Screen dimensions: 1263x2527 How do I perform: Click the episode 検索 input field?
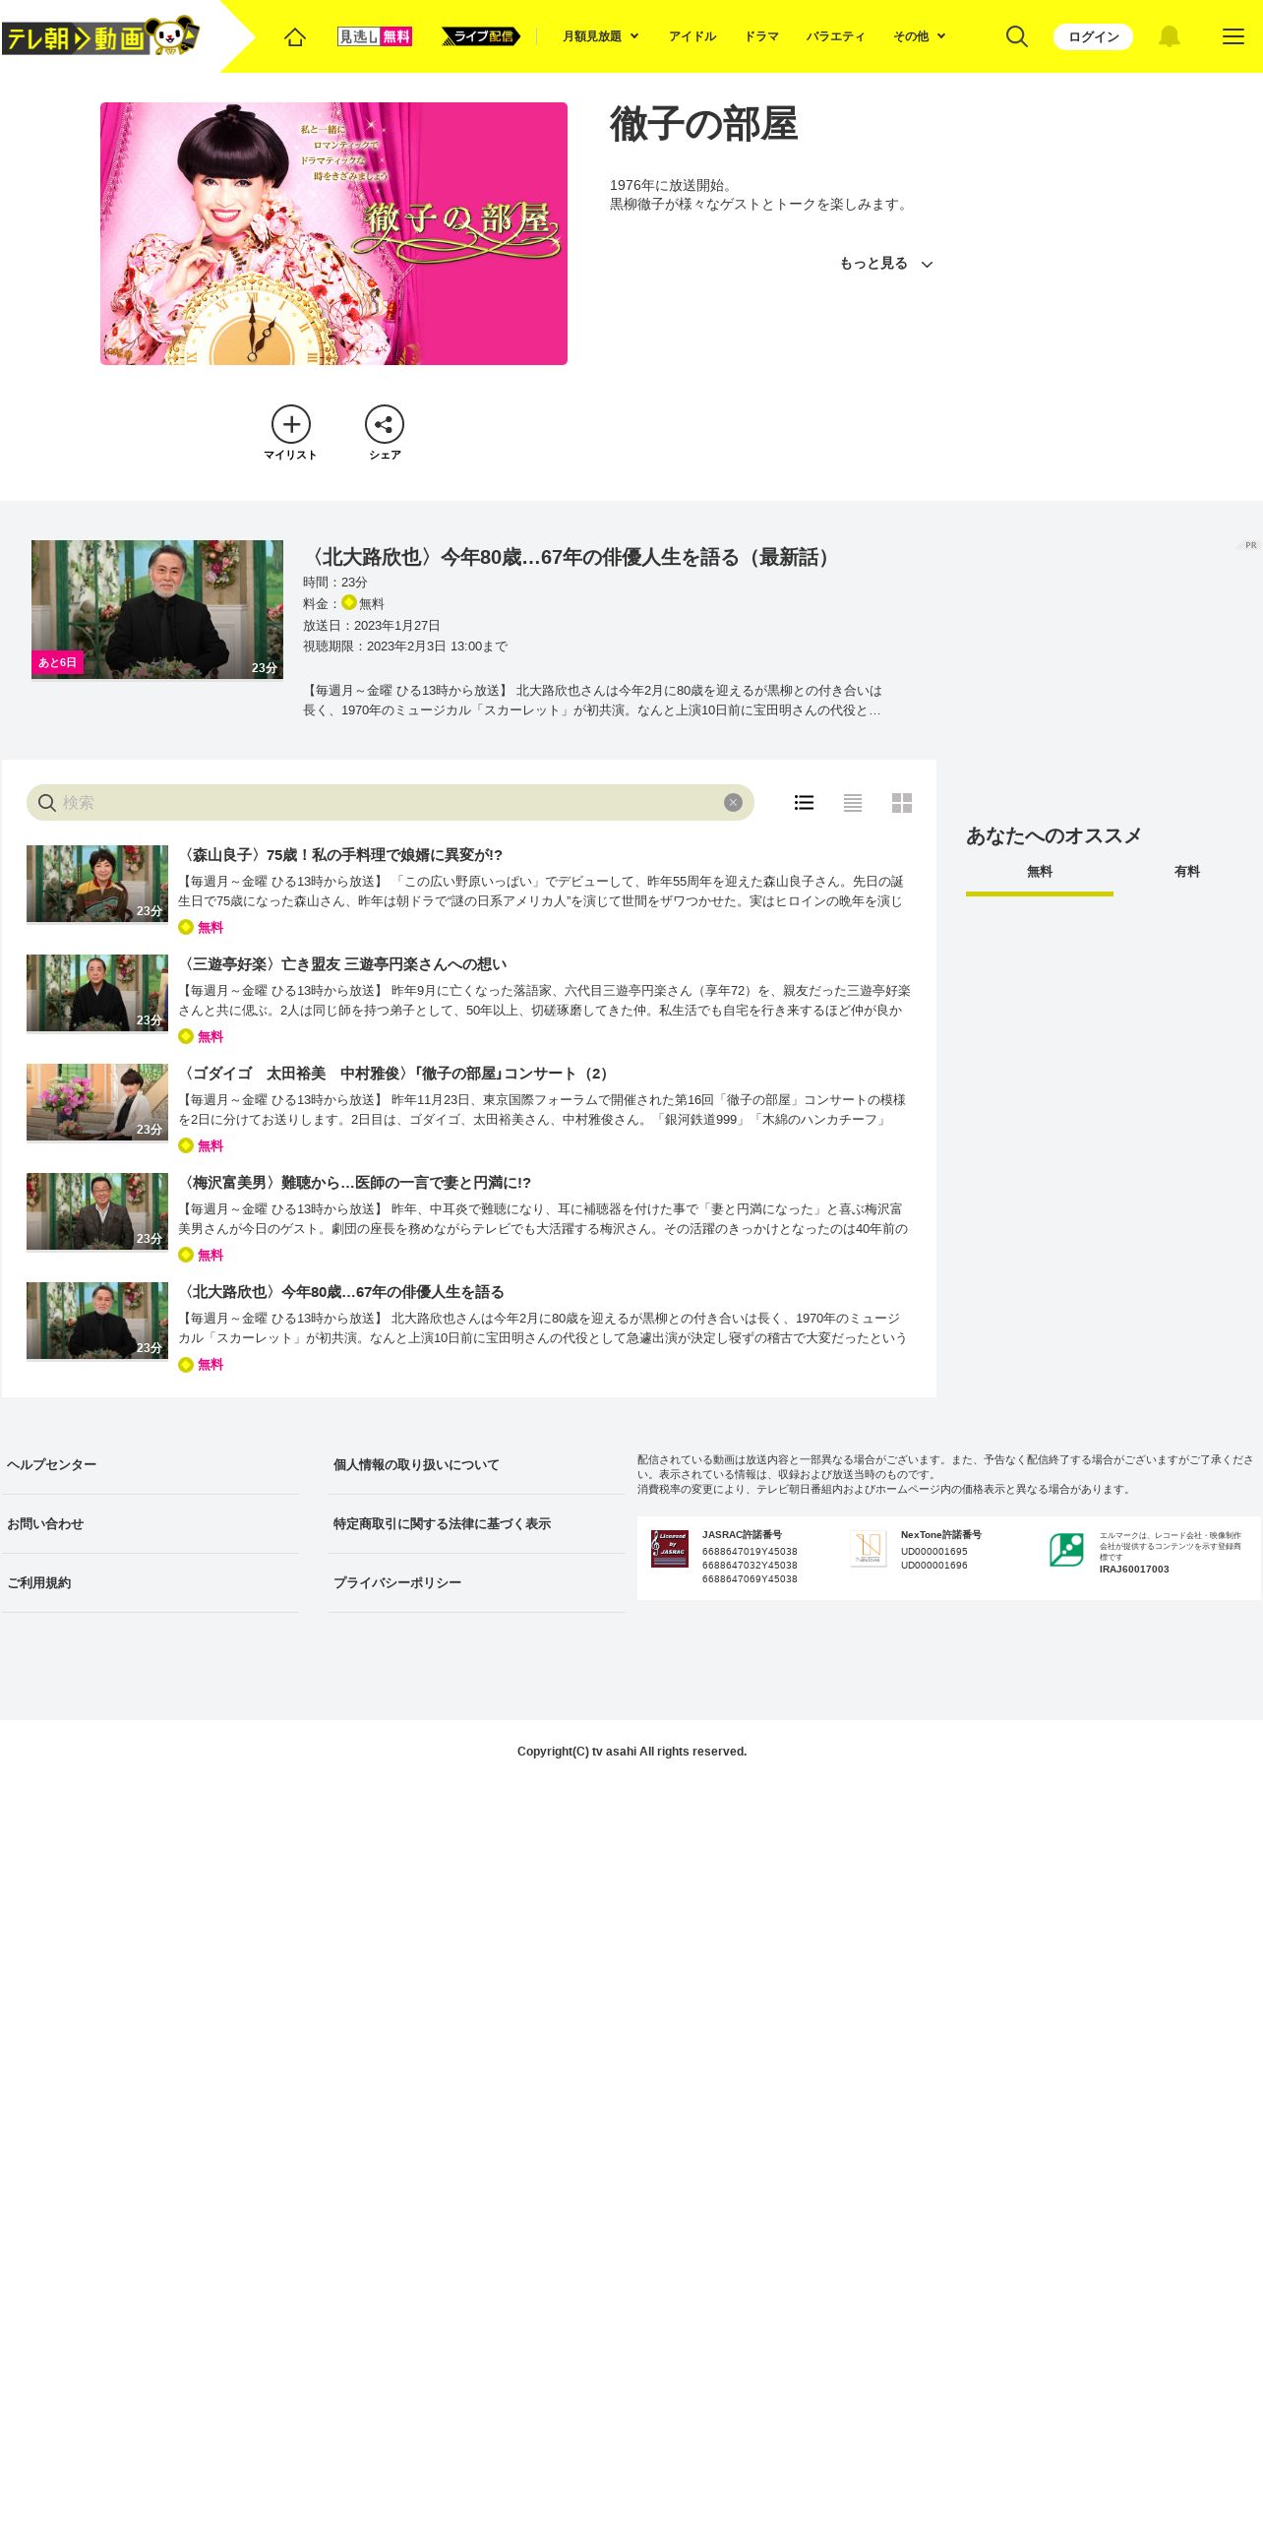390,802
